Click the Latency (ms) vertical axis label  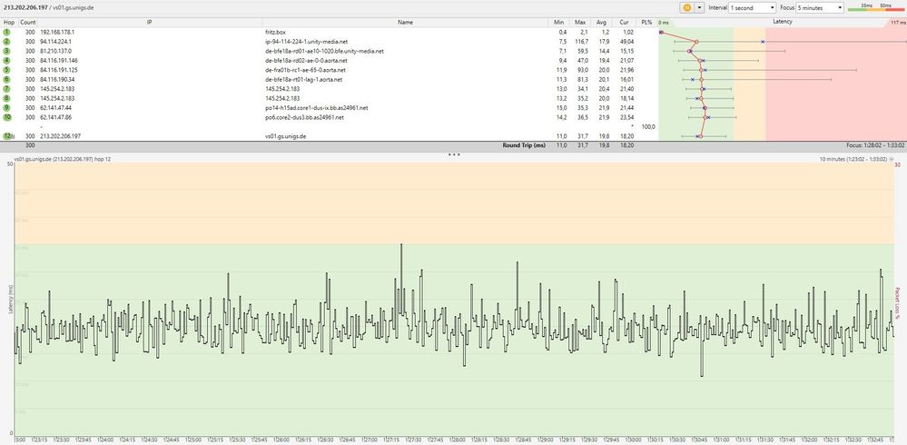pos(10,299)
